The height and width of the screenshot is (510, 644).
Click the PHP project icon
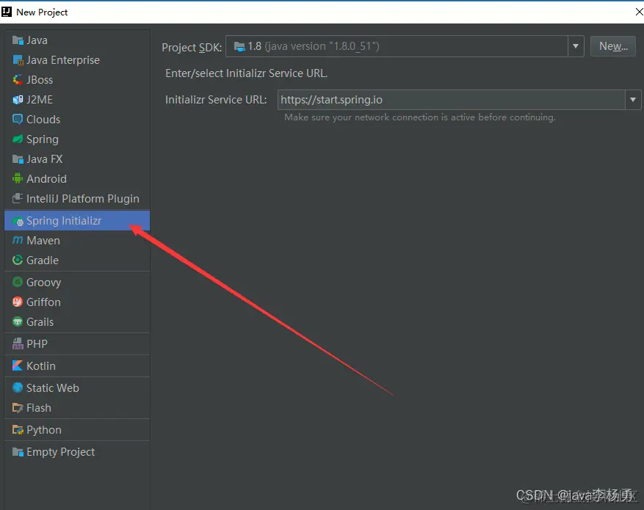pyautogui.click(x=18, y=344)
